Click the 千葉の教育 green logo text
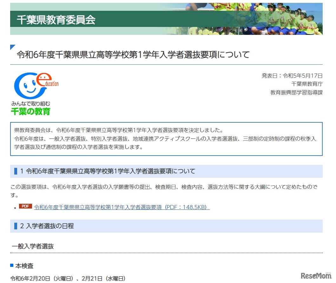Image resolution: width=336 pixels, height=283 pixels. tap(31, 112)
